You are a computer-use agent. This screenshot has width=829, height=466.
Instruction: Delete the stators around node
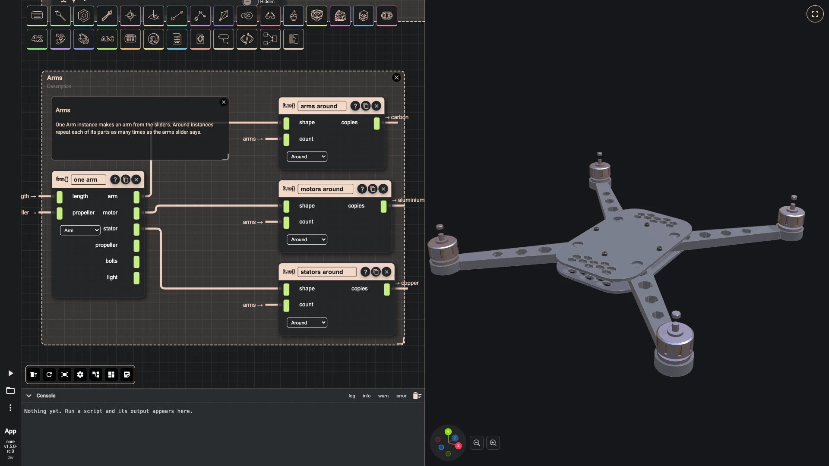(x=386, y=272)
